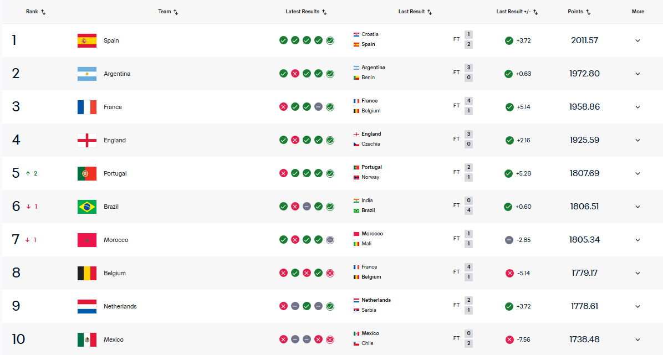This screenshot has width=663, height=355.
Task: Click Norway in Portugal's last result
Action: click(x=370, y=177)
